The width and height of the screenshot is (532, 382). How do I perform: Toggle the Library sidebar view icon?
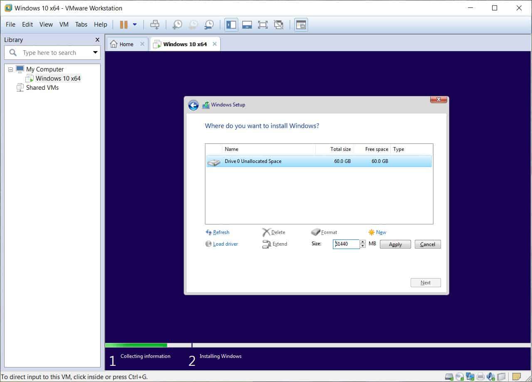tap(231, 25)
